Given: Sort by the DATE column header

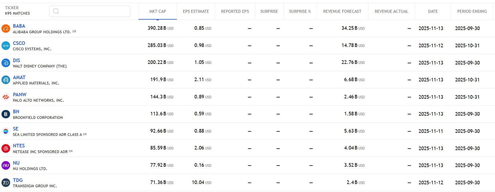Looking at the screenshot, I should click(433, 11).
